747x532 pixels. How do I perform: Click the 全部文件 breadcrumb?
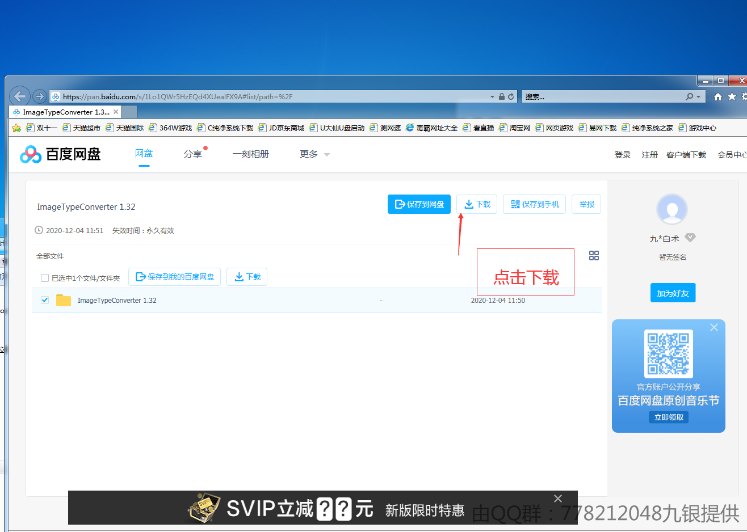tap(50, 256)
